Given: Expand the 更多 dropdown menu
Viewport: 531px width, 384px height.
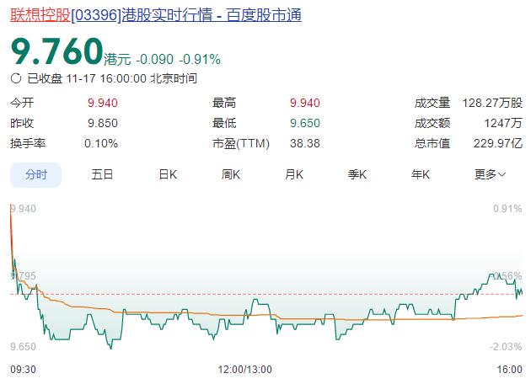Looking at the screenshot, I should [490, 174].
